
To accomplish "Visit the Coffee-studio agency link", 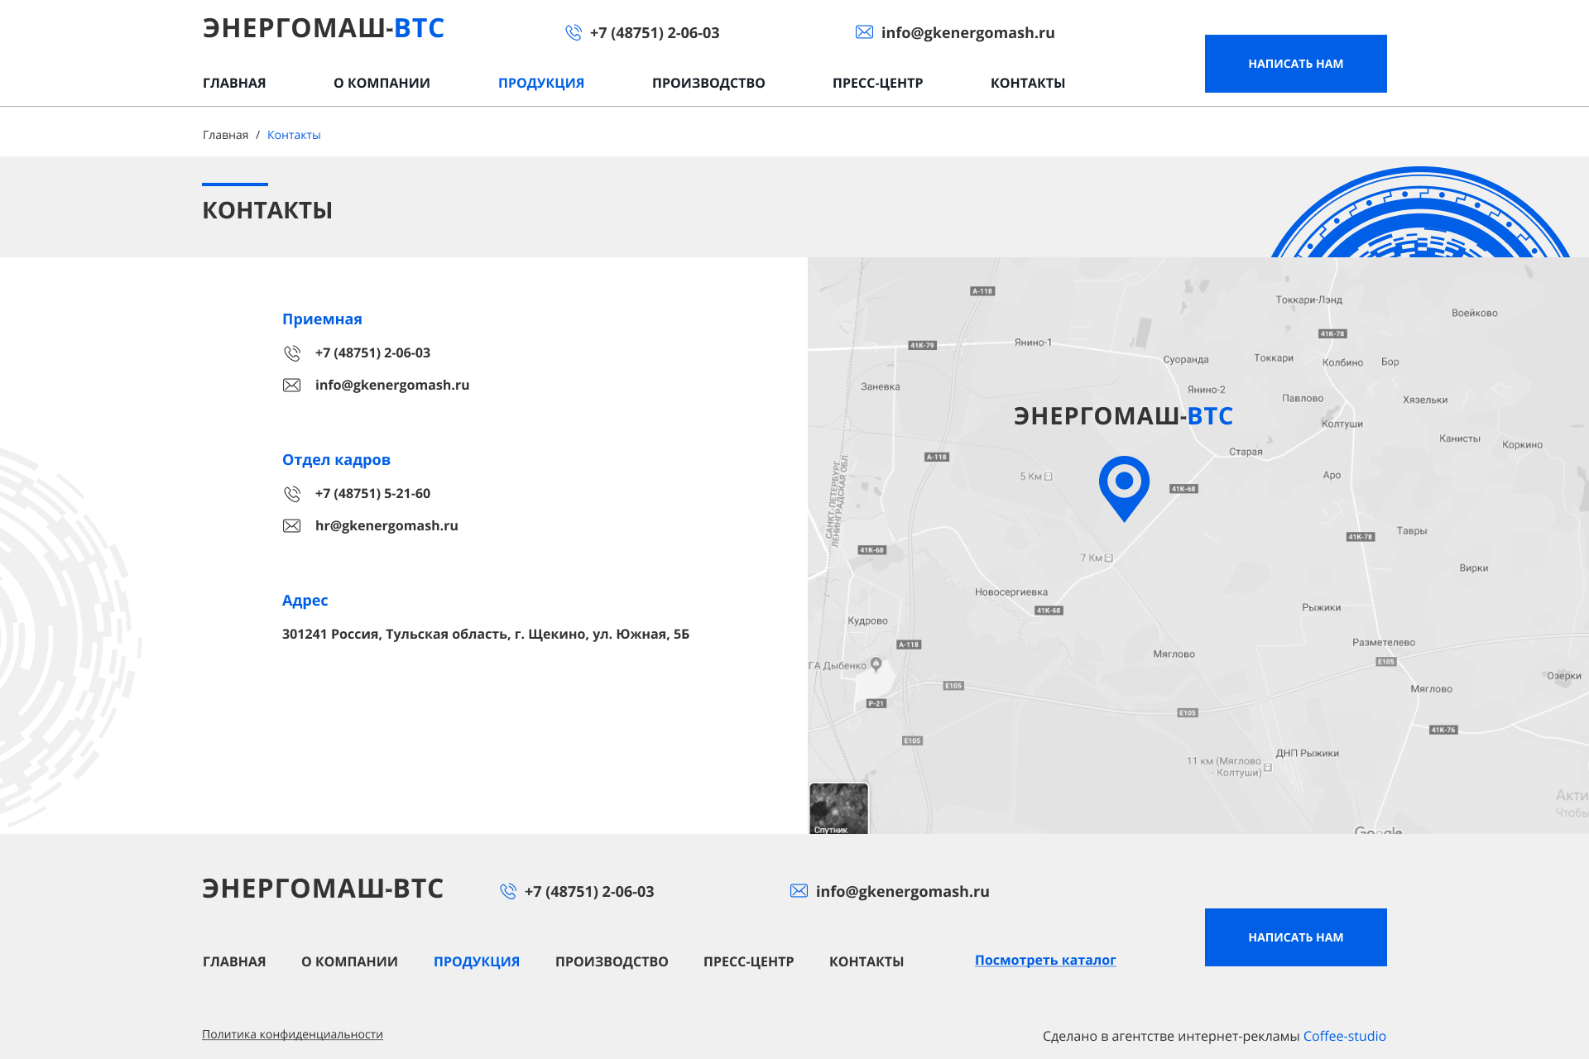I will (x=1345, y=1036).
